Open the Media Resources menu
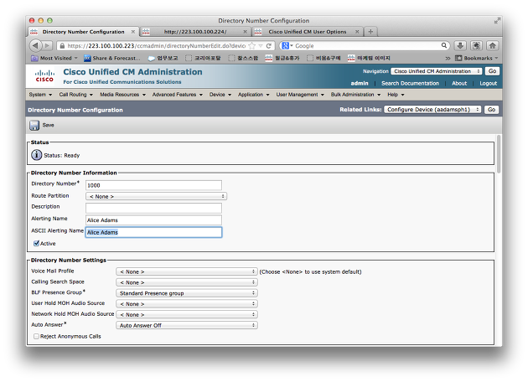Viewport: 528px width, 382px height. pyautogui.click(x=122, y=95)
